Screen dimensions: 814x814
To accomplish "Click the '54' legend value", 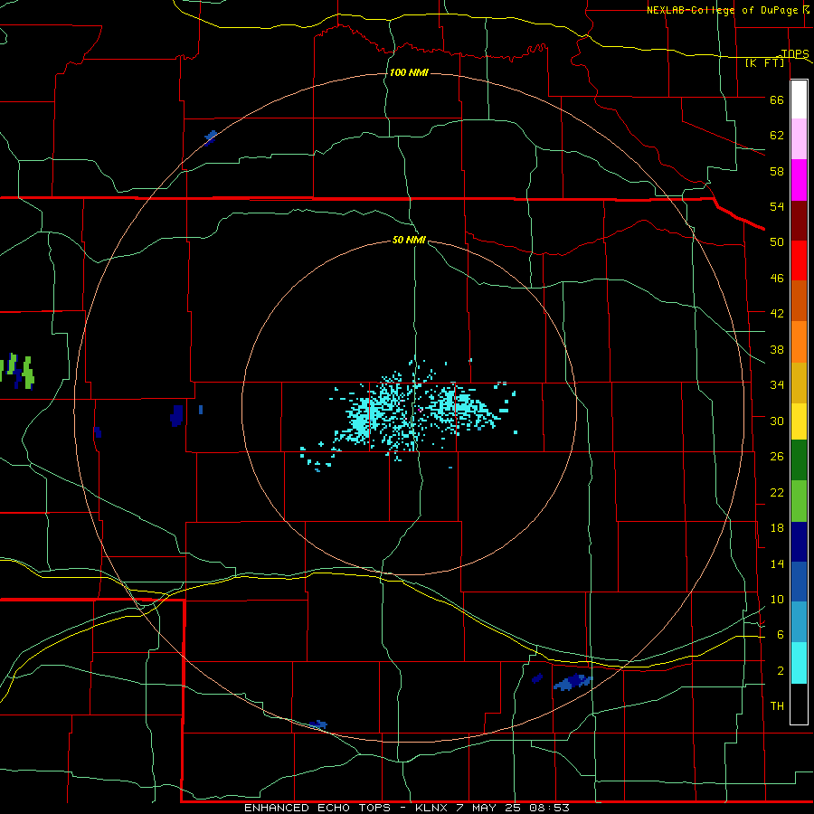I will [777, 206].
